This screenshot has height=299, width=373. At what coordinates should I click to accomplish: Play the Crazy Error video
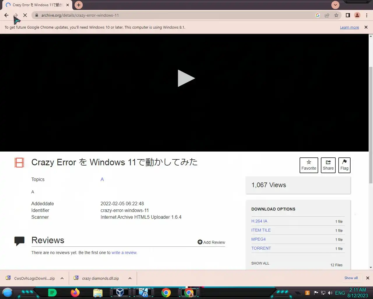point(186,78)
